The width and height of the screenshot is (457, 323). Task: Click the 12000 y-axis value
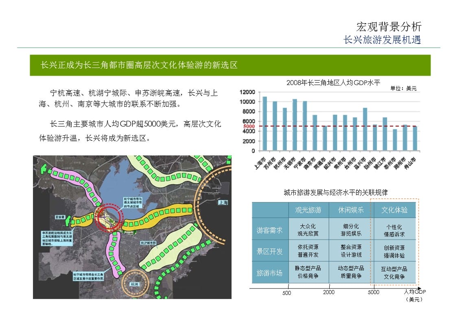(x=247, y=92)
